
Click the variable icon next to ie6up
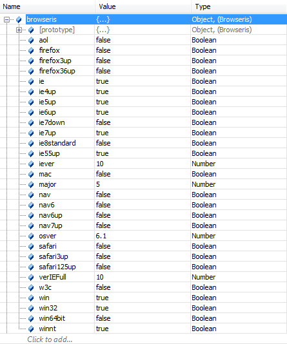[31, 113]
